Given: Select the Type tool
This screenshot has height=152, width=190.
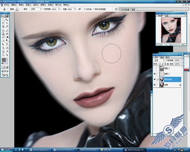Looking at the screenshot, I should tap(7, 44).
